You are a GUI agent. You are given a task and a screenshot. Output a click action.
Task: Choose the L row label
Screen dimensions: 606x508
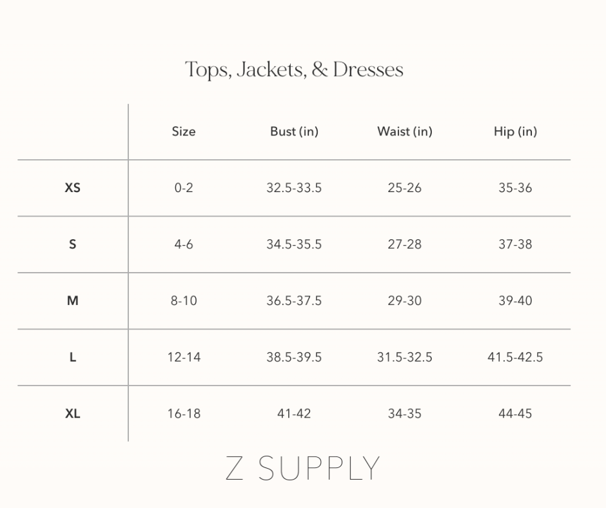click(73, 357)
